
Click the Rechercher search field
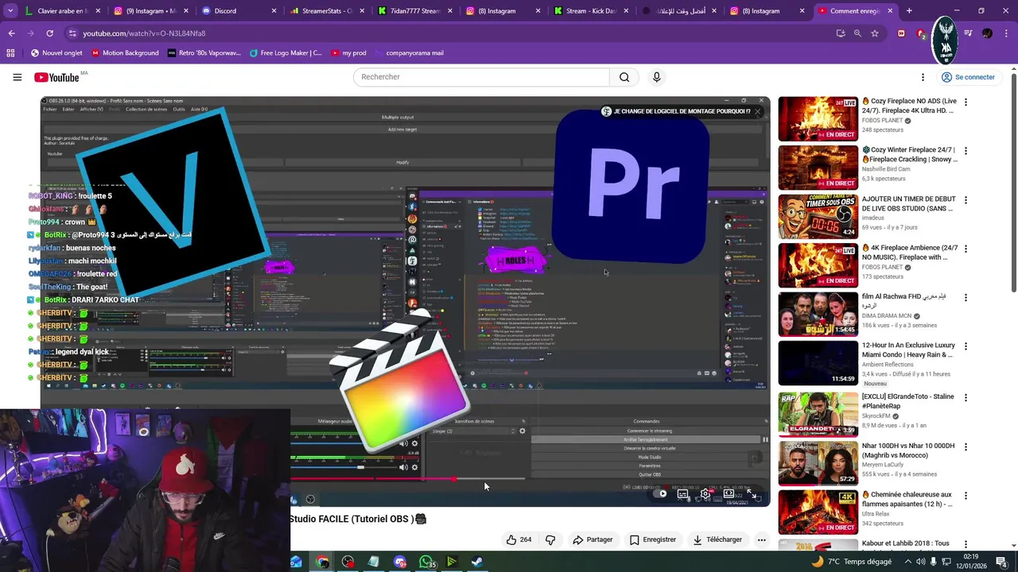481,77
